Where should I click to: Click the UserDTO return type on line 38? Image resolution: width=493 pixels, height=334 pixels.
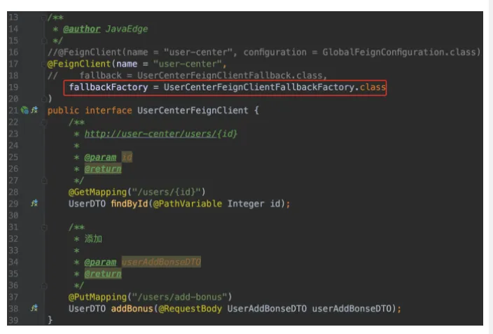[87, 309]
